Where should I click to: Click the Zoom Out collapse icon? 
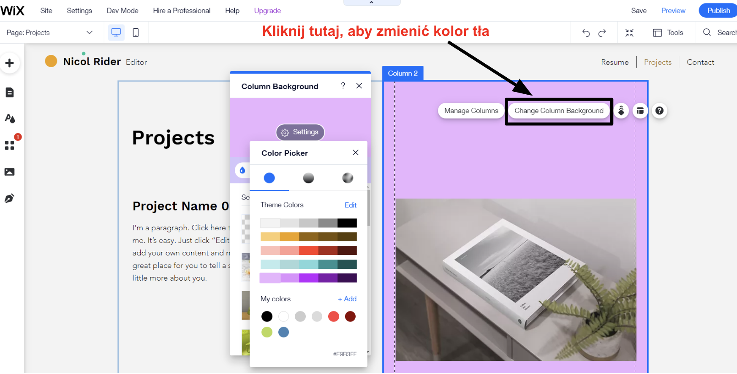tap(629, 33)
